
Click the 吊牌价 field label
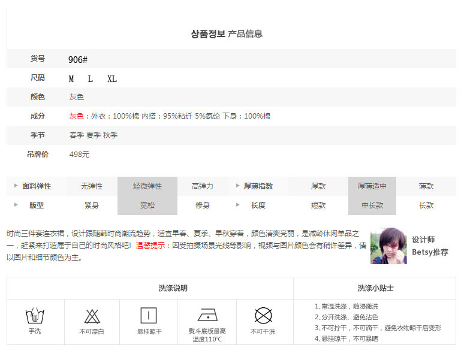click(38, 155)
